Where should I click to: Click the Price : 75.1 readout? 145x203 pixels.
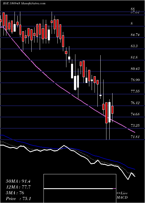coord(18,199)
